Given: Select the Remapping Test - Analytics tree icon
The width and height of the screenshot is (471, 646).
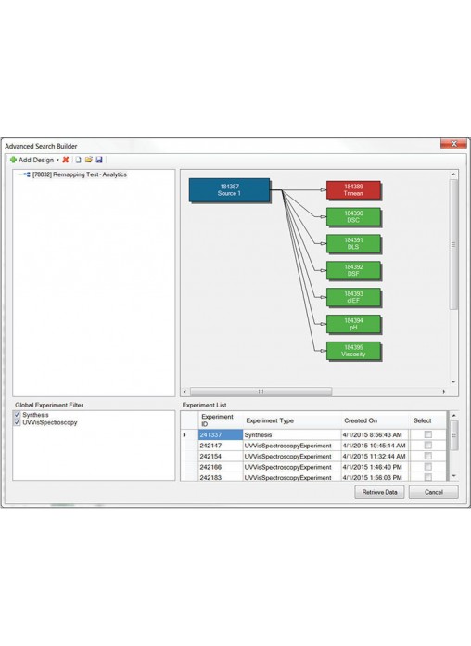Looking at the screenshot, I should (27, 174).
